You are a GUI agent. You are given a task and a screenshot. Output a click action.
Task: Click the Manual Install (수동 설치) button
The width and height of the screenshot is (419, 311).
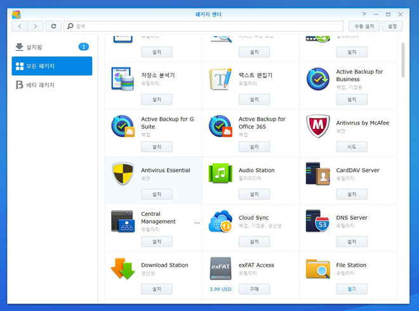pyautogui.click(x=364, y=26)
